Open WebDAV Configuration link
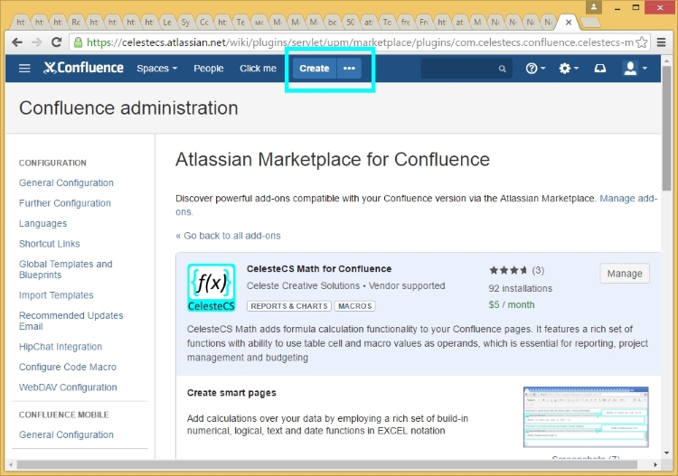The height and width of the screenshot is (476, 678). coord(68,387)
